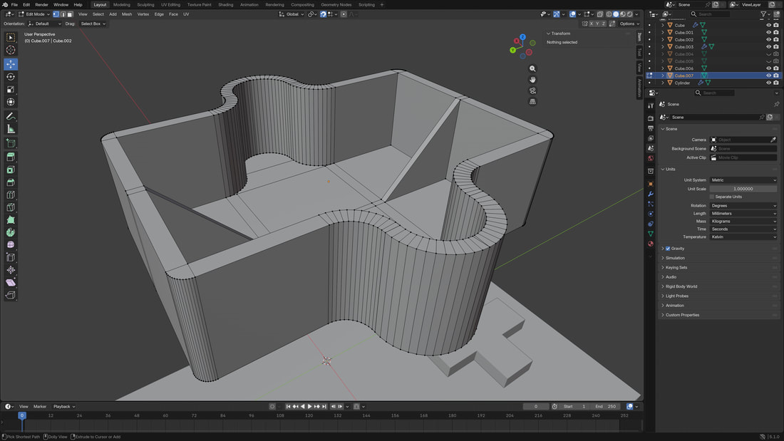The image size is (784, 441).
Task: Tick the Separate Units checkbox
Action: point(711,197)
